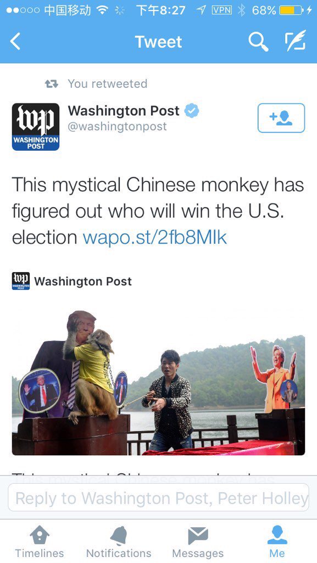317x563 pixels.
Task: Switch to the Timelines tab
Action: (x=40, y=542)
